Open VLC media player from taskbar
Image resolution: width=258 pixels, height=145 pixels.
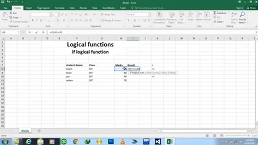tap(123, 141)
